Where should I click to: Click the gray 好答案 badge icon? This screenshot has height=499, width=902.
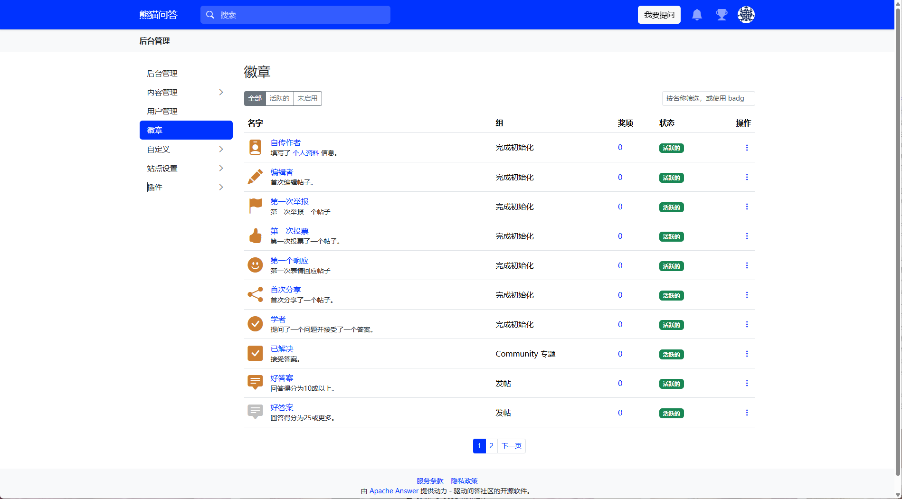[255, 412]
